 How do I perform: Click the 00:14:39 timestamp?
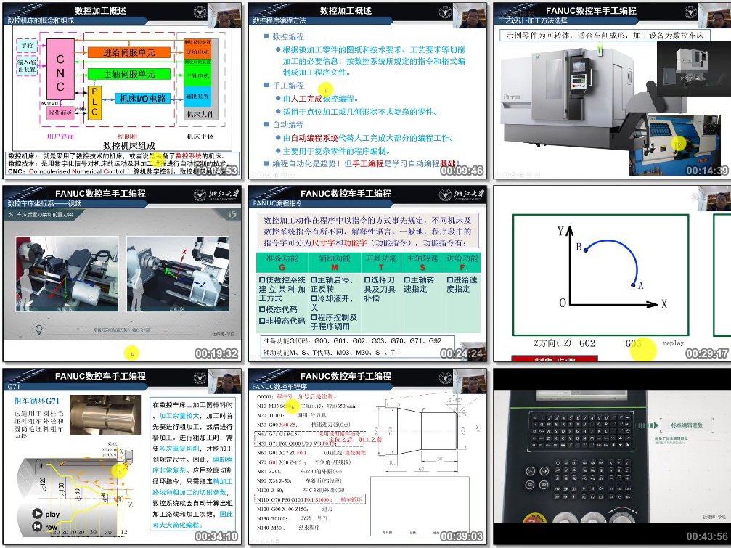pos(707,171)
